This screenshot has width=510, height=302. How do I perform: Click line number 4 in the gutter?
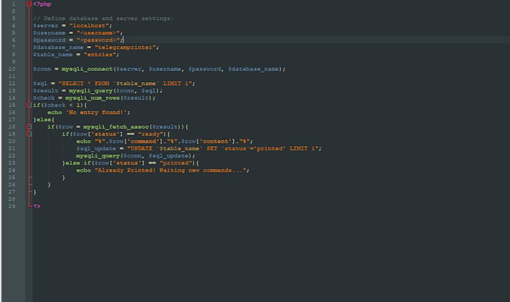[x=14, y=26]
